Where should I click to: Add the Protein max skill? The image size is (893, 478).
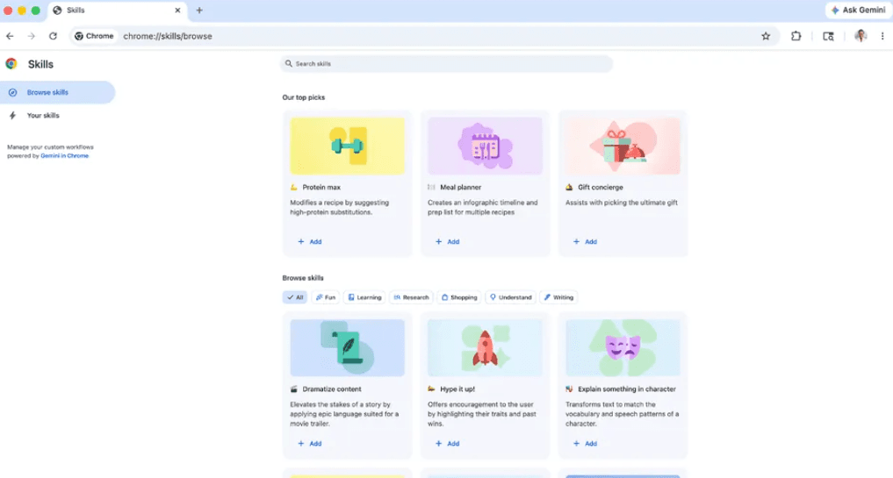coord(310,241)
